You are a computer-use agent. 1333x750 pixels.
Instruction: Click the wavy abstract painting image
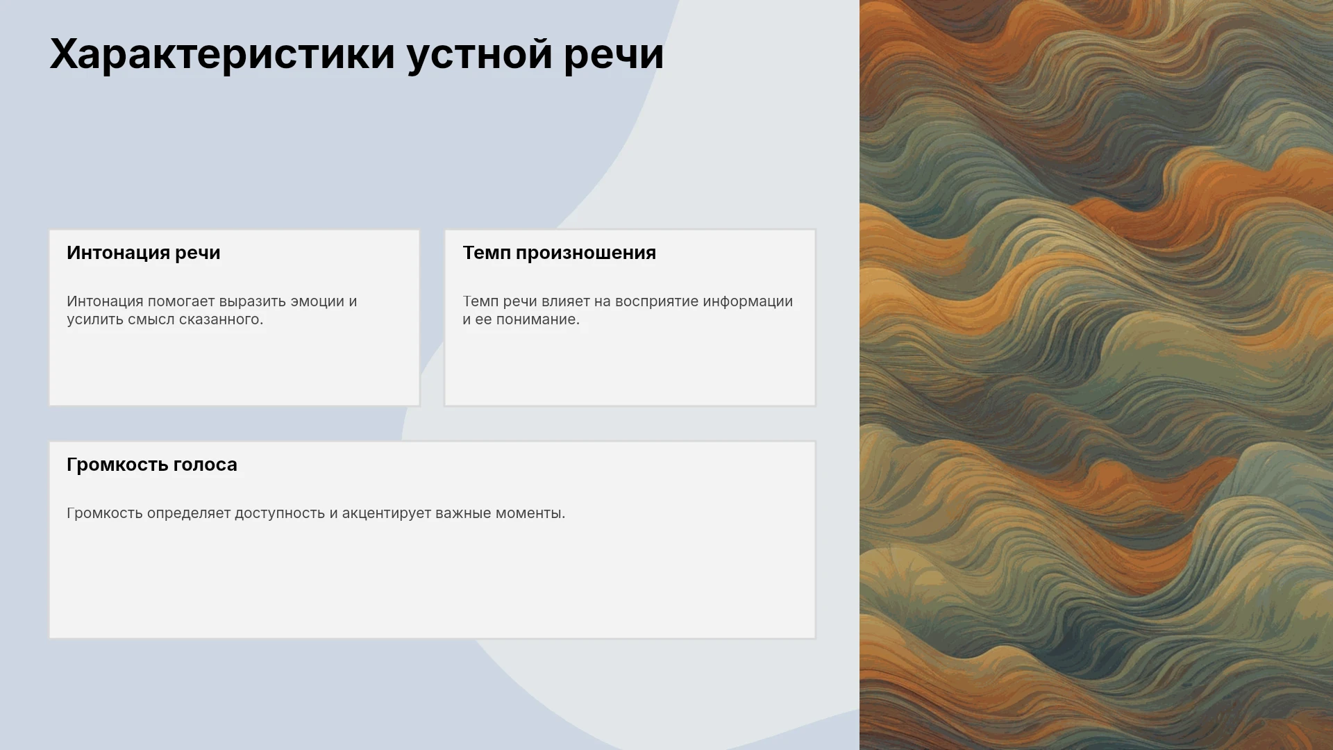click(x=1096, y=375)
